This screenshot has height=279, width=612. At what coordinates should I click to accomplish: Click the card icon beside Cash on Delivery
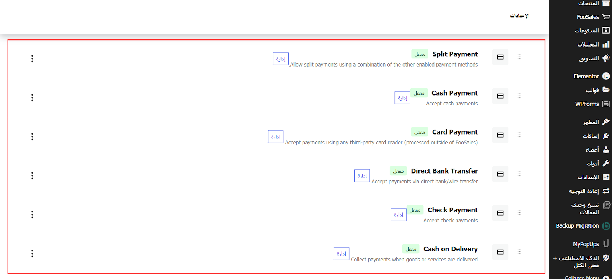click(x=500, y=252)
